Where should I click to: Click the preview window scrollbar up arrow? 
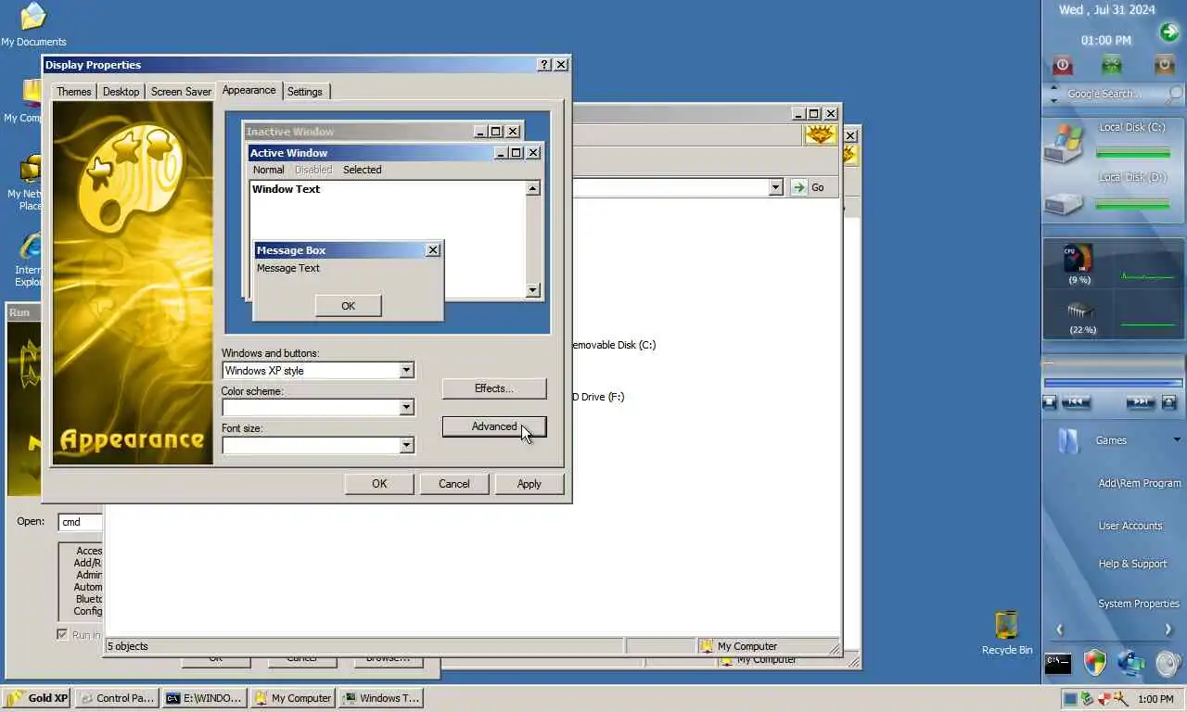point(532,188)
